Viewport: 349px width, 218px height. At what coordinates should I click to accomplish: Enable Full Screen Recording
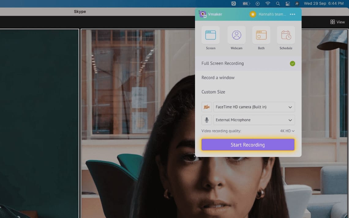pyautogui.click(x=222, y=63)
